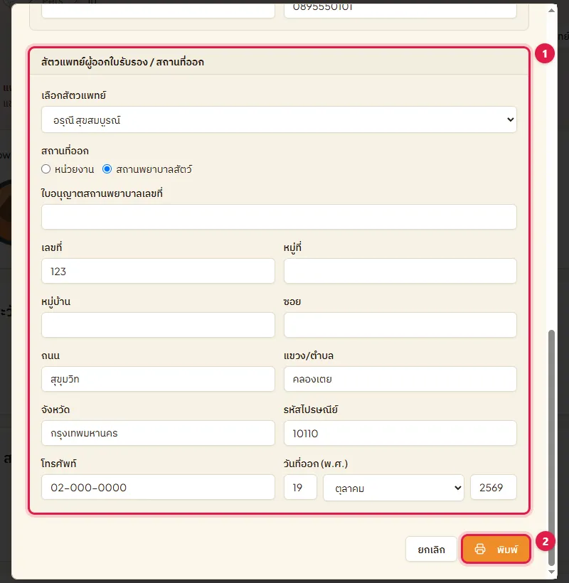Click the แขวง/ตำบล field with คลองเตย

pyautogui.click(x=400, y=379)
